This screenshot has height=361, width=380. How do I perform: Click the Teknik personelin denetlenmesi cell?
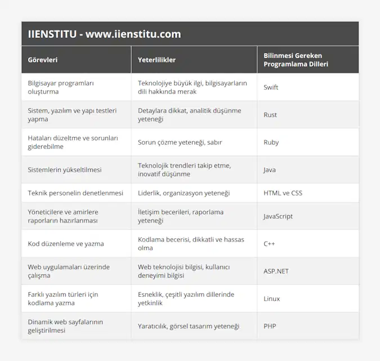click(75, 193)
